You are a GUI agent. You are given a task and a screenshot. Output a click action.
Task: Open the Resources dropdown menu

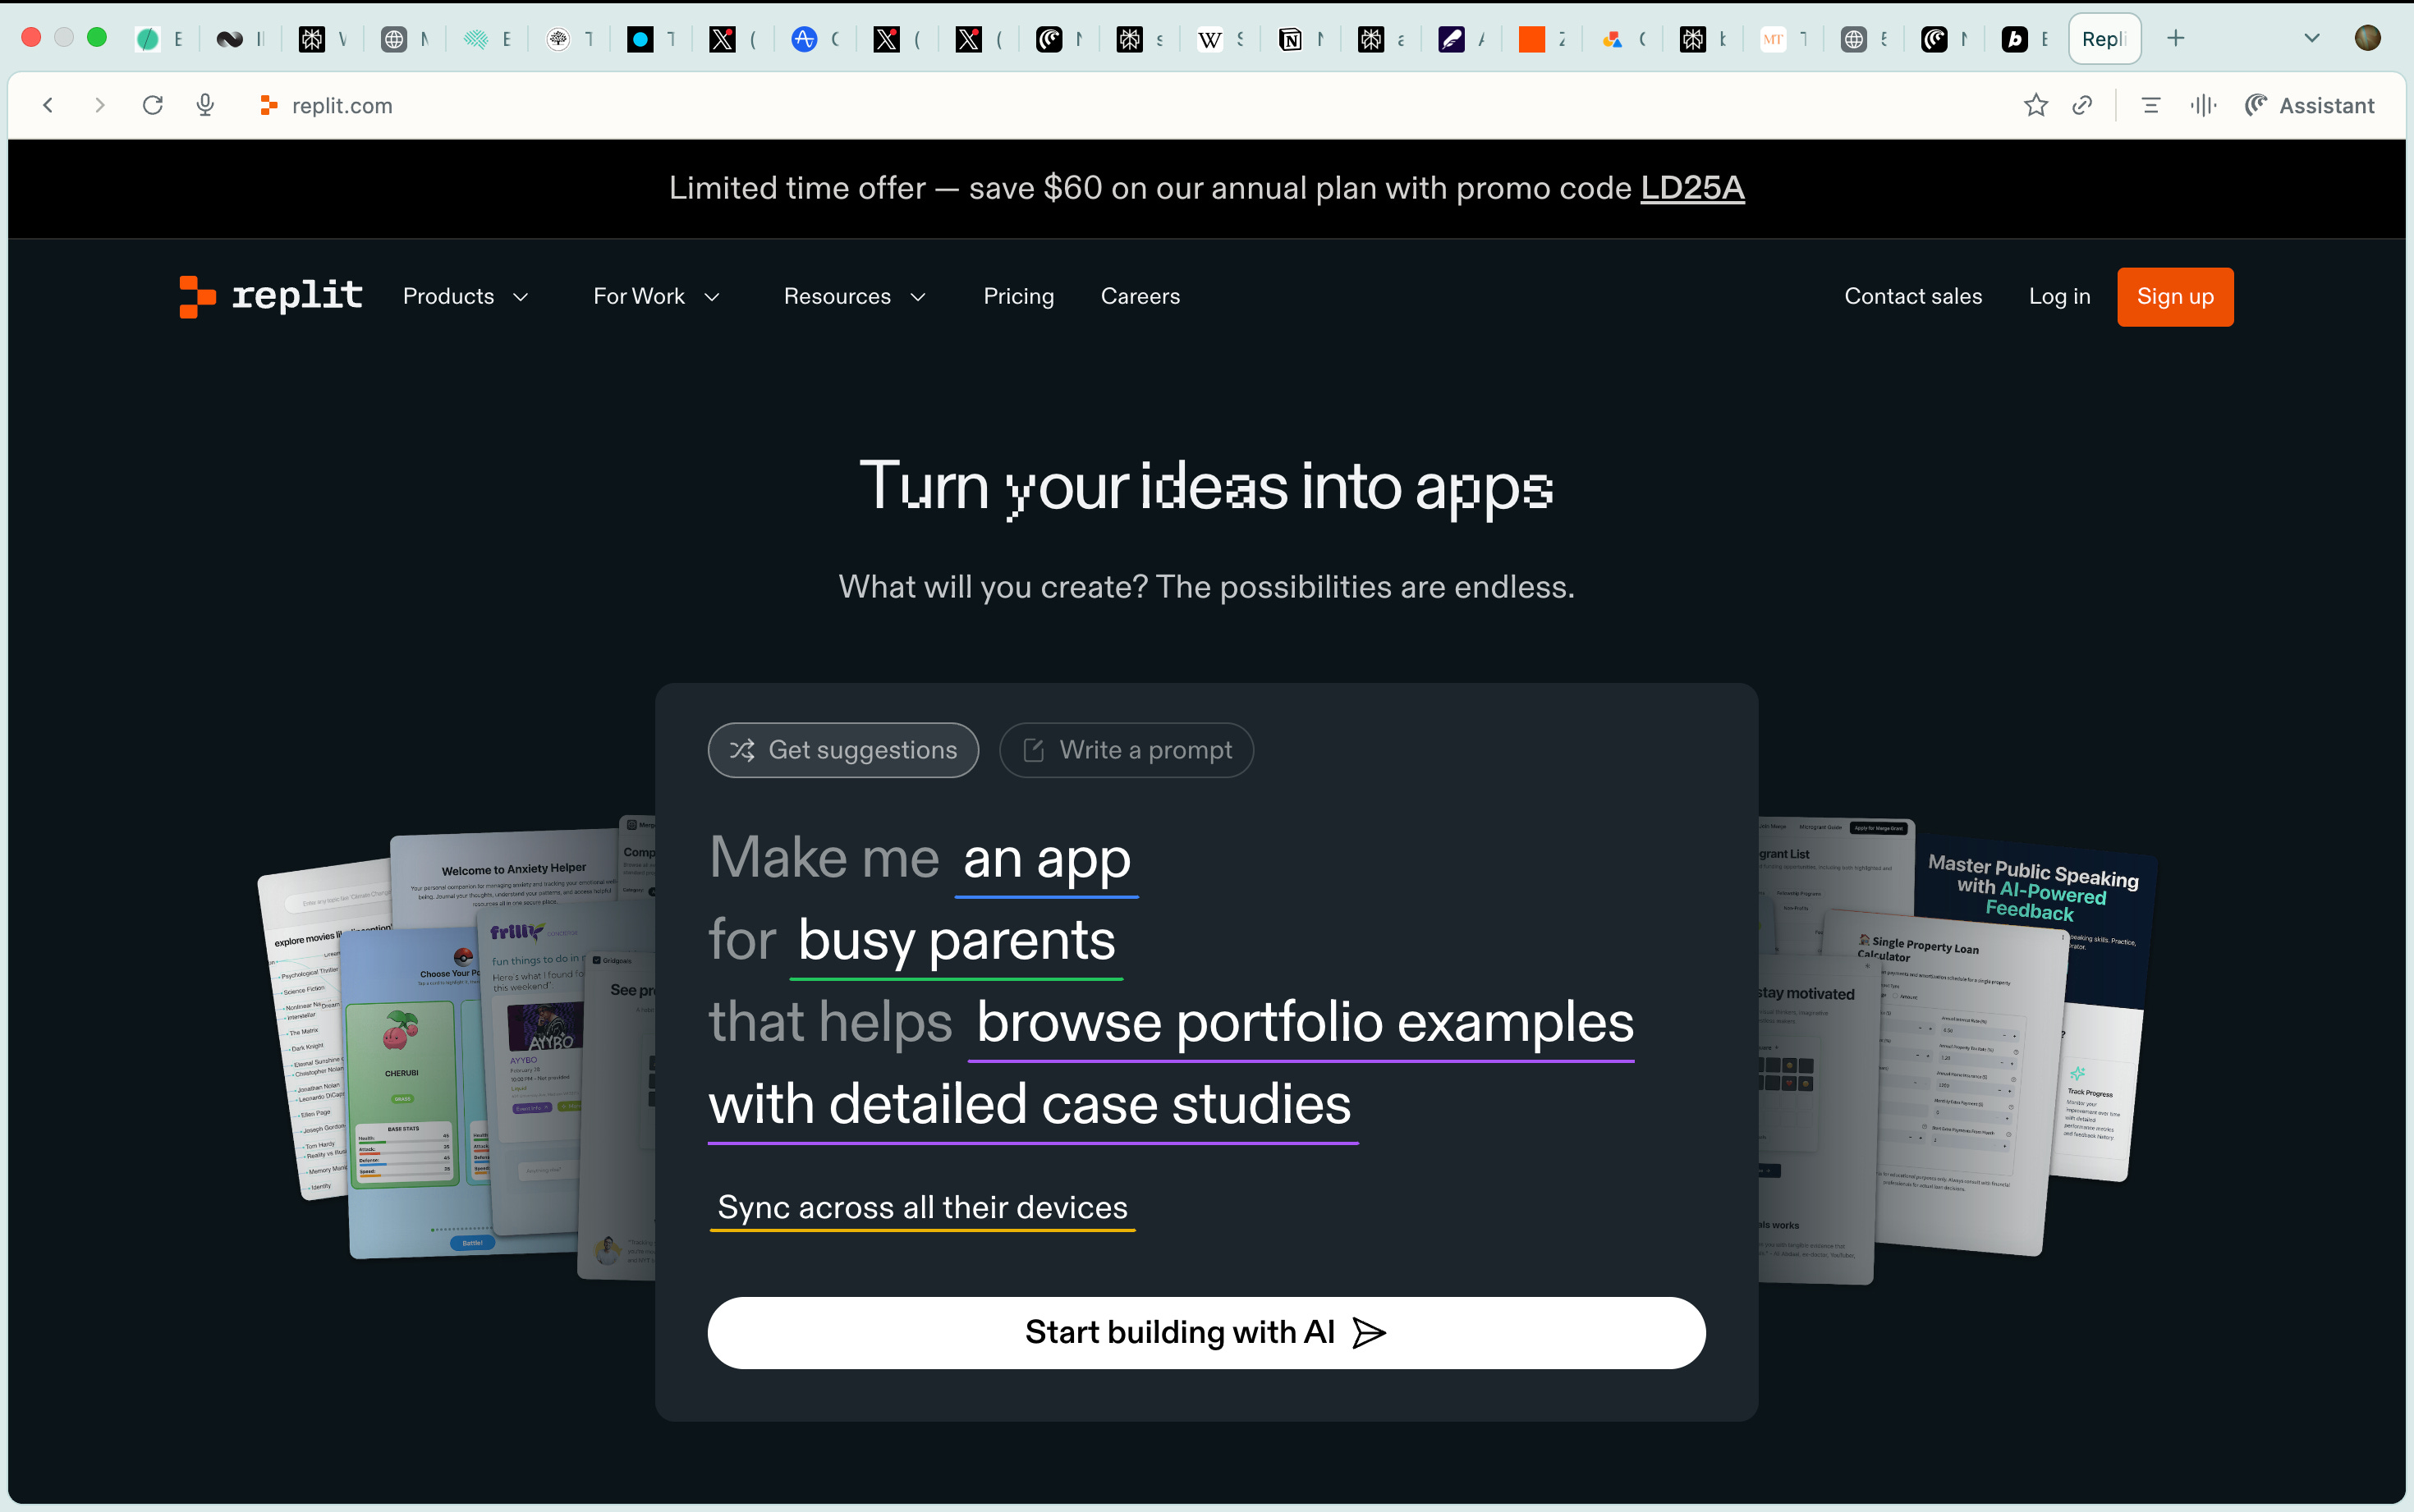(854, 296)
